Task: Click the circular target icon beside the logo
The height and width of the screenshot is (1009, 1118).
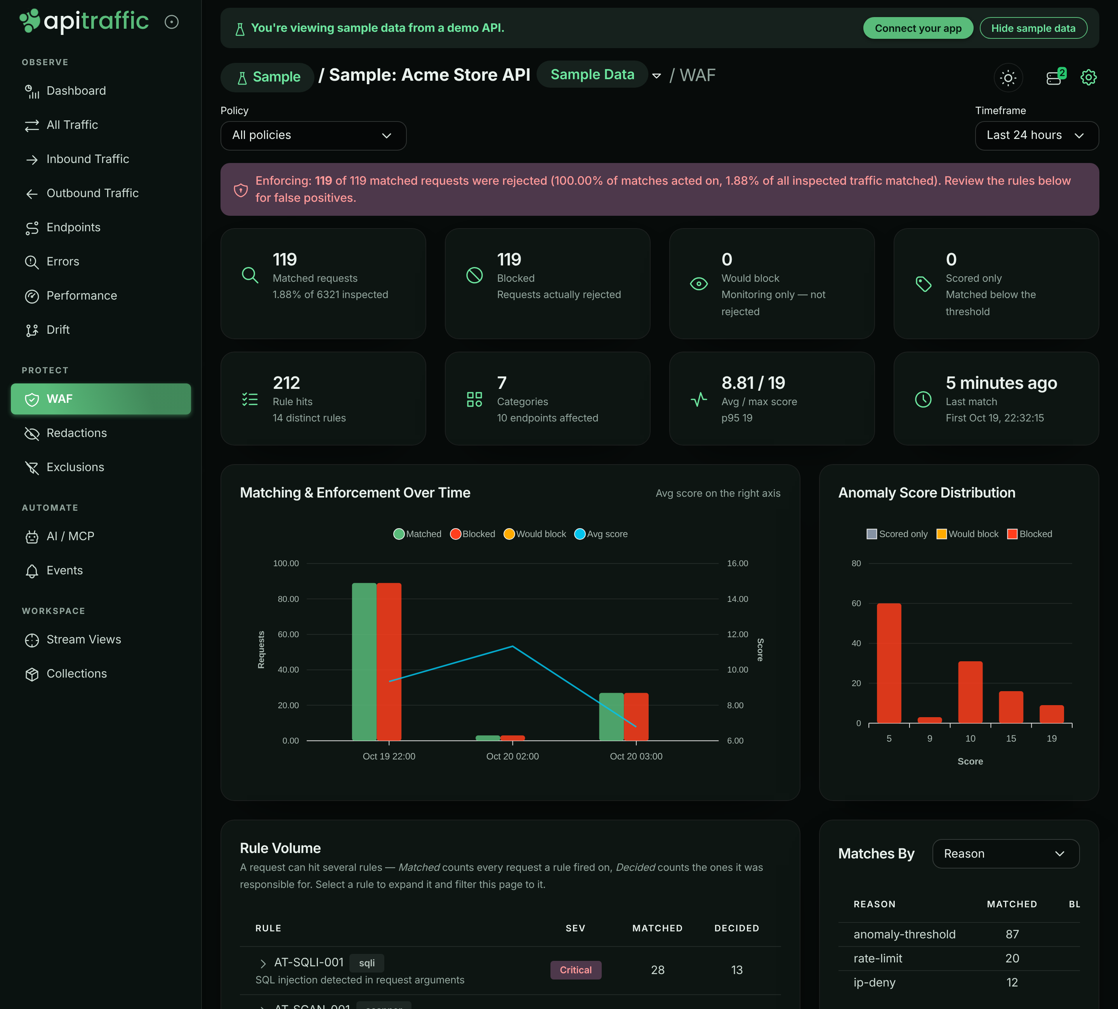Action: (172, 22)
